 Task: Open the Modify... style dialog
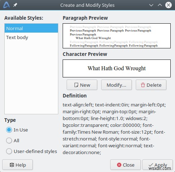[116, 85]
